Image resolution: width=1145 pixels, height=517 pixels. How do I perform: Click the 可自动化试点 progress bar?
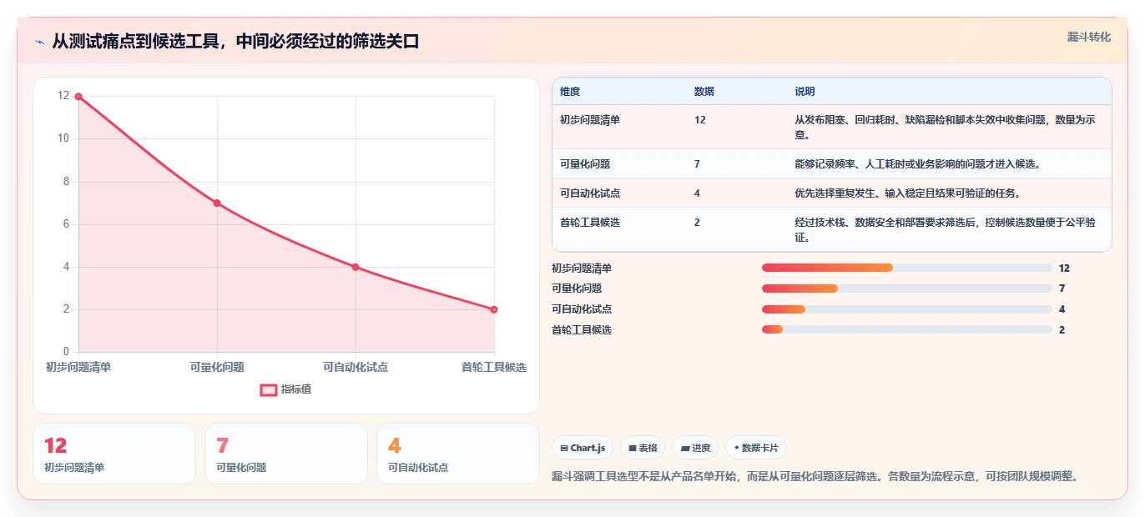(906, 309)
